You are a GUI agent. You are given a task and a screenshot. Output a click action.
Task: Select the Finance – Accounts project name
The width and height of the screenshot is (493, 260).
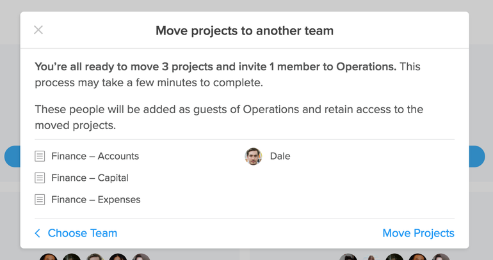click(95, 156)
